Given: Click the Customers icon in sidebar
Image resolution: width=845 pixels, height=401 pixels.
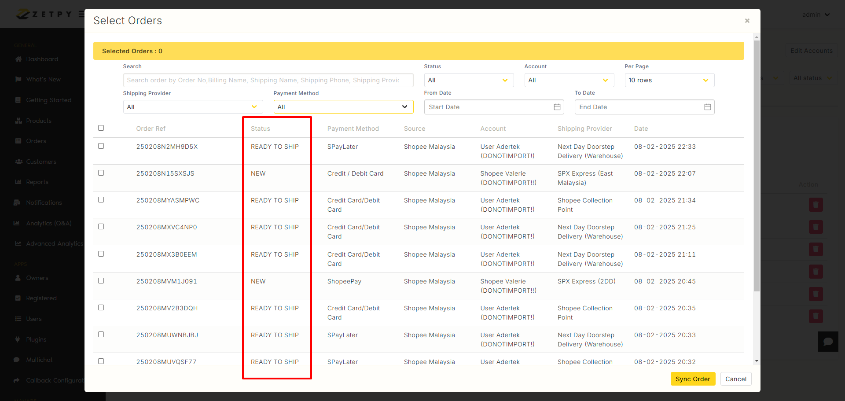Looking at the screenshot, I should pos(18,162).
